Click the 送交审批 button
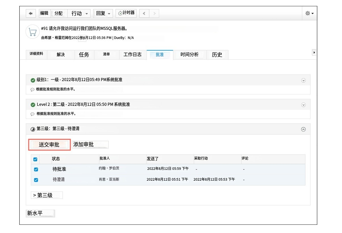342x233 pixels. pyautogui.click(x=49, y=145)
